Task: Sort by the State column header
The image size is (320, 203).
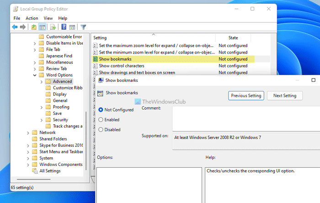Action: pyautogui.click(x=233, y=38)
